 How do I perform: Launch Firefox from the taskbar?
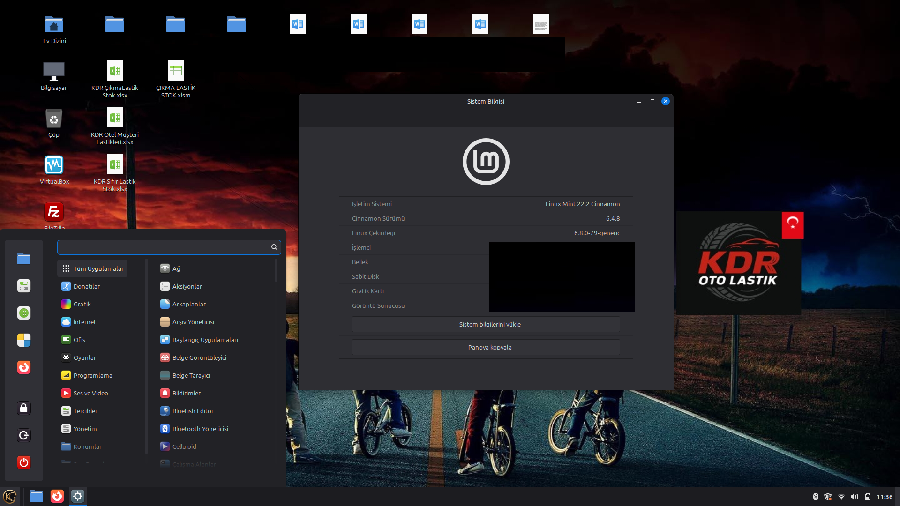click(x=57, y=496)
